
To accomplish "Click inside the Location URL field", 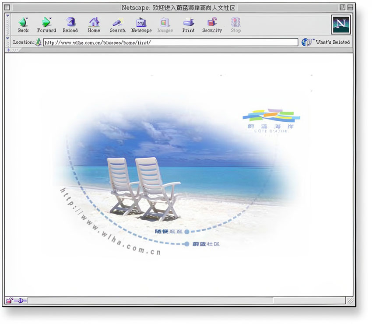I will click(171, 42).
